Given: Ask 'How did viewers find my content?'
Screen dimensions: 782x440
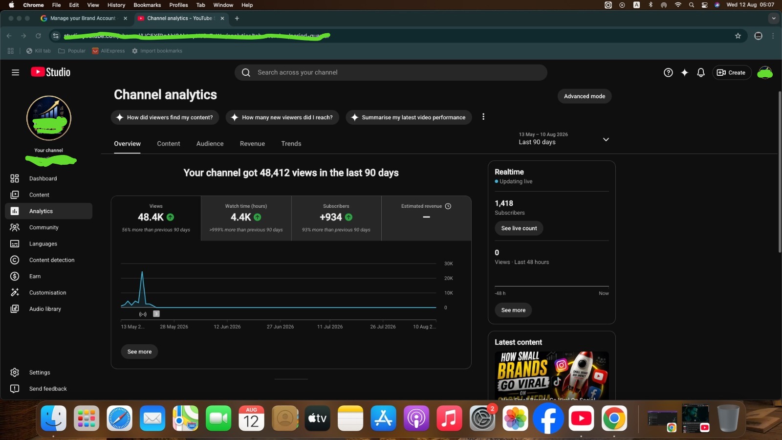Looking at the screenshot, I should (x=165, y=117).
